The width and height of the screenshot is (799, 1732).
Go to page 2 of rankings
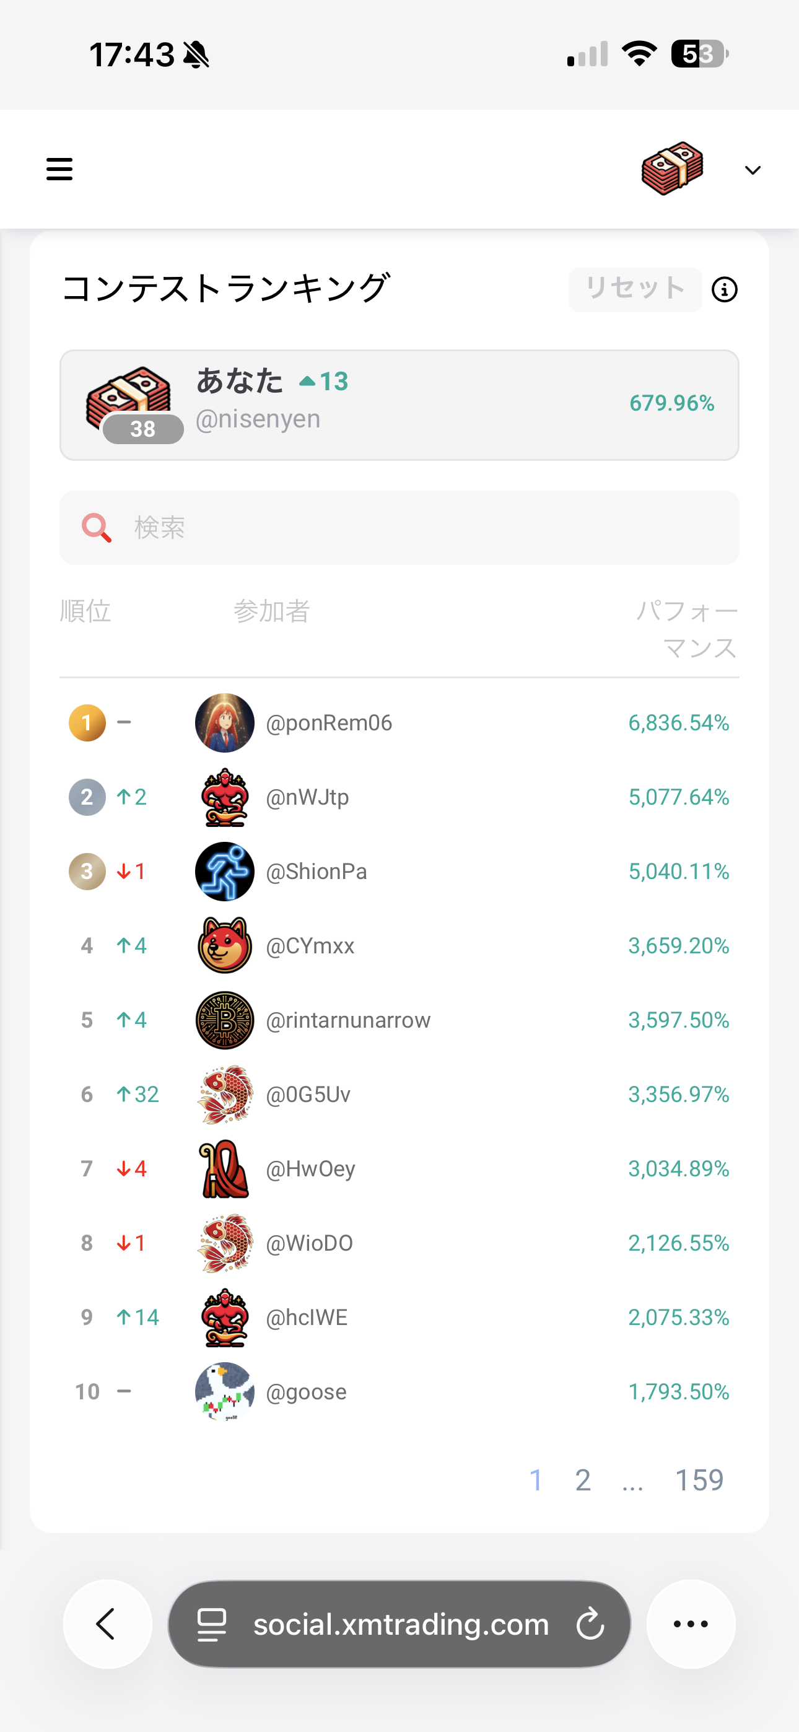582,1480
